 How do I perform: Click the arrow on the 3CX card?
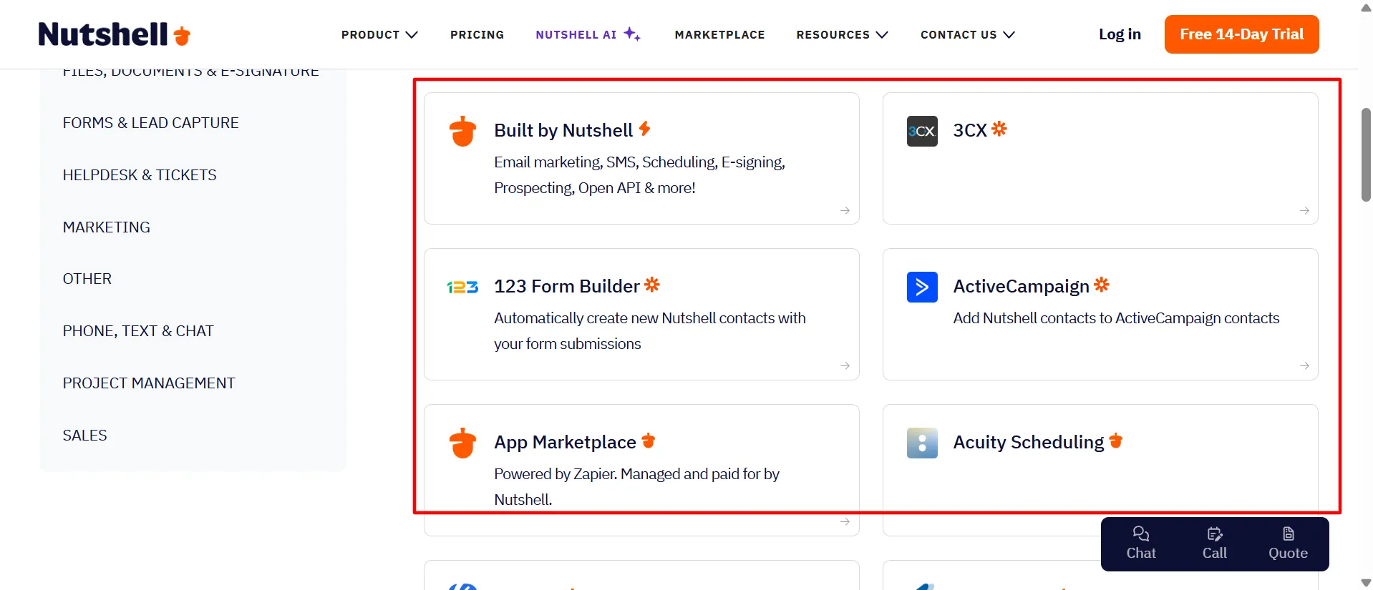coord(1304,210)
